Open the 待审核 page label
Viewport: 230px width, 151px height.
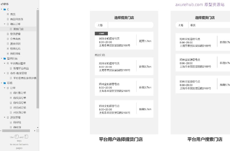click(17, 122)
